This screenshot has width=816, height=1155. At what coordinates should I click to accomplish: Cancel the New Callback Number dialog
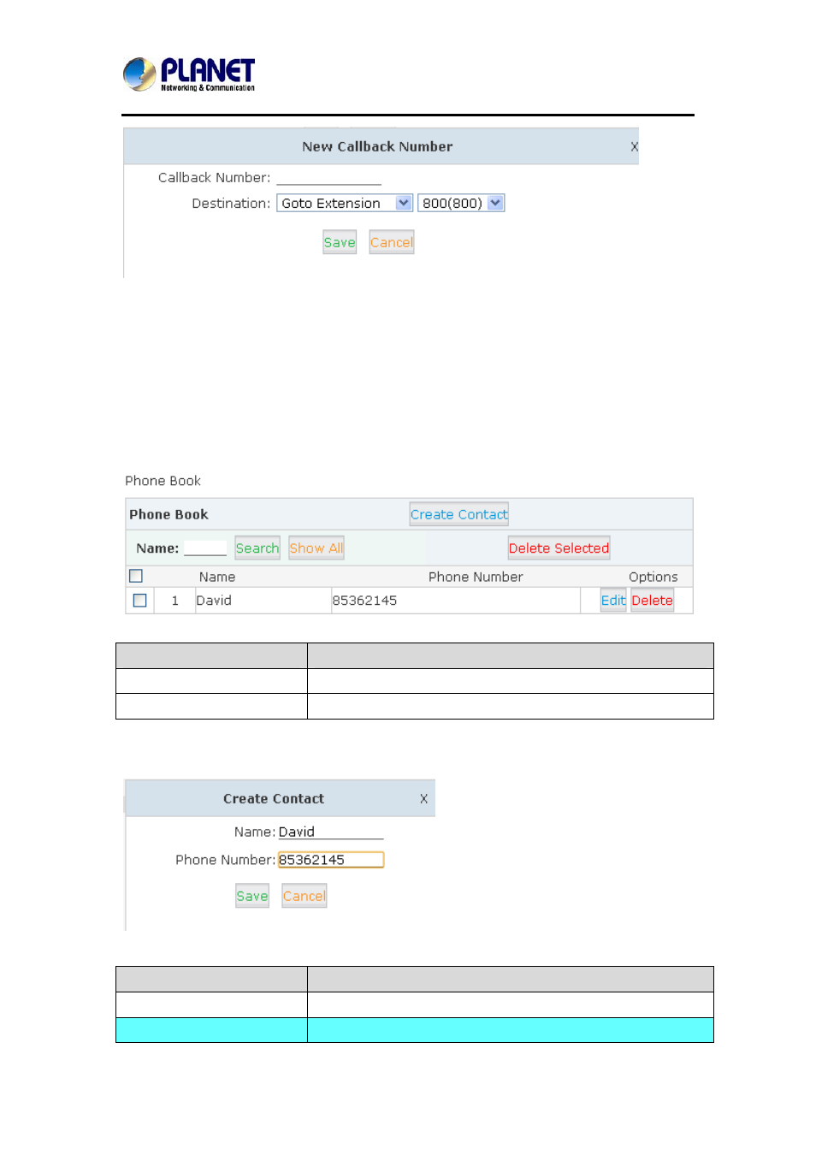coord(392,242)
